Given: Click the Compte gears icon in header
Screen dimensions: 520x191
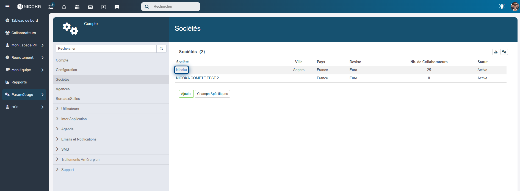Looking at the screenshot, I should [x=70, y=29].
